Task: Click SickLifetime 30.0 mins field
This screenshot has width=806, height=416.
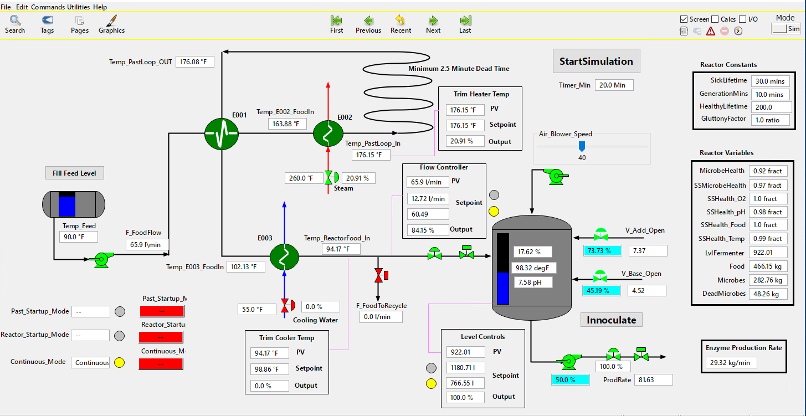Action: pyautogui.click(x=770, y=81)
